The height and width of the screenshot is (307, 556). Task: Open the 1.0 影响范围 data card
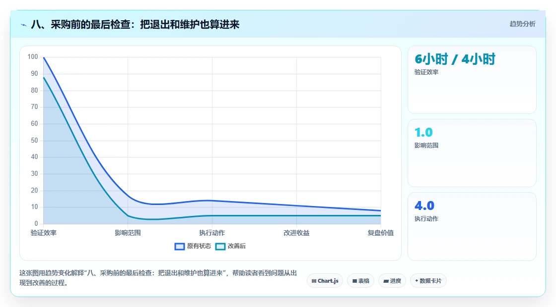point(472,153)
